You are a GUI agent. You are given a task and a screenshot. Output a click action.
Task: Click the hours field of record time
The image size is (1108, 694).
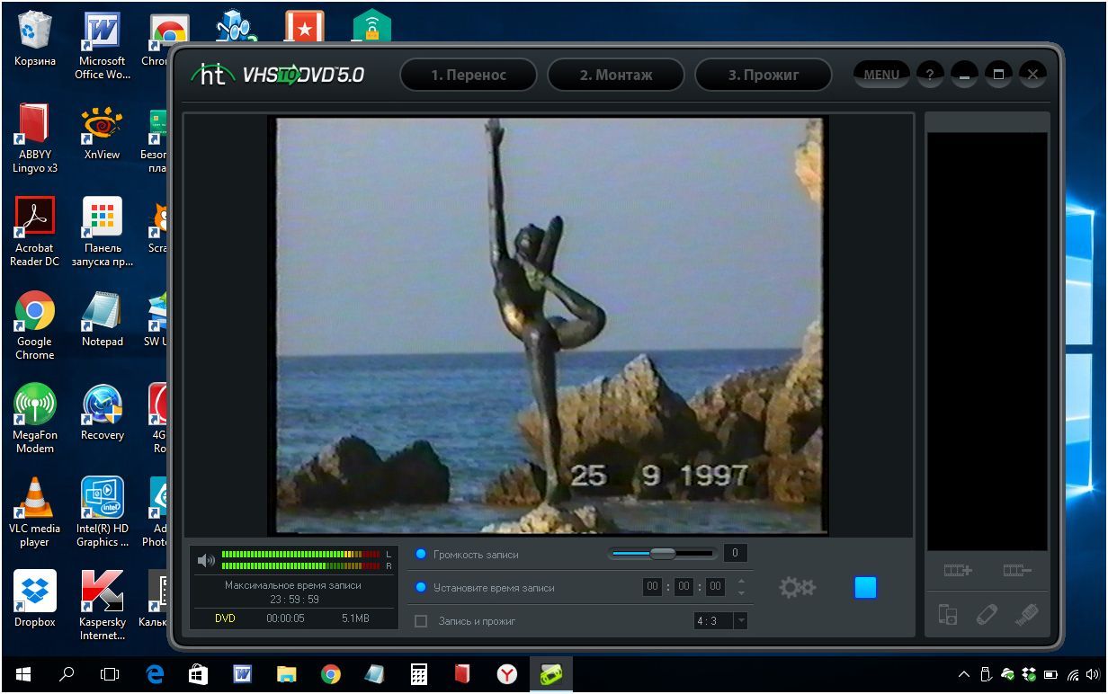click(653, 587)
